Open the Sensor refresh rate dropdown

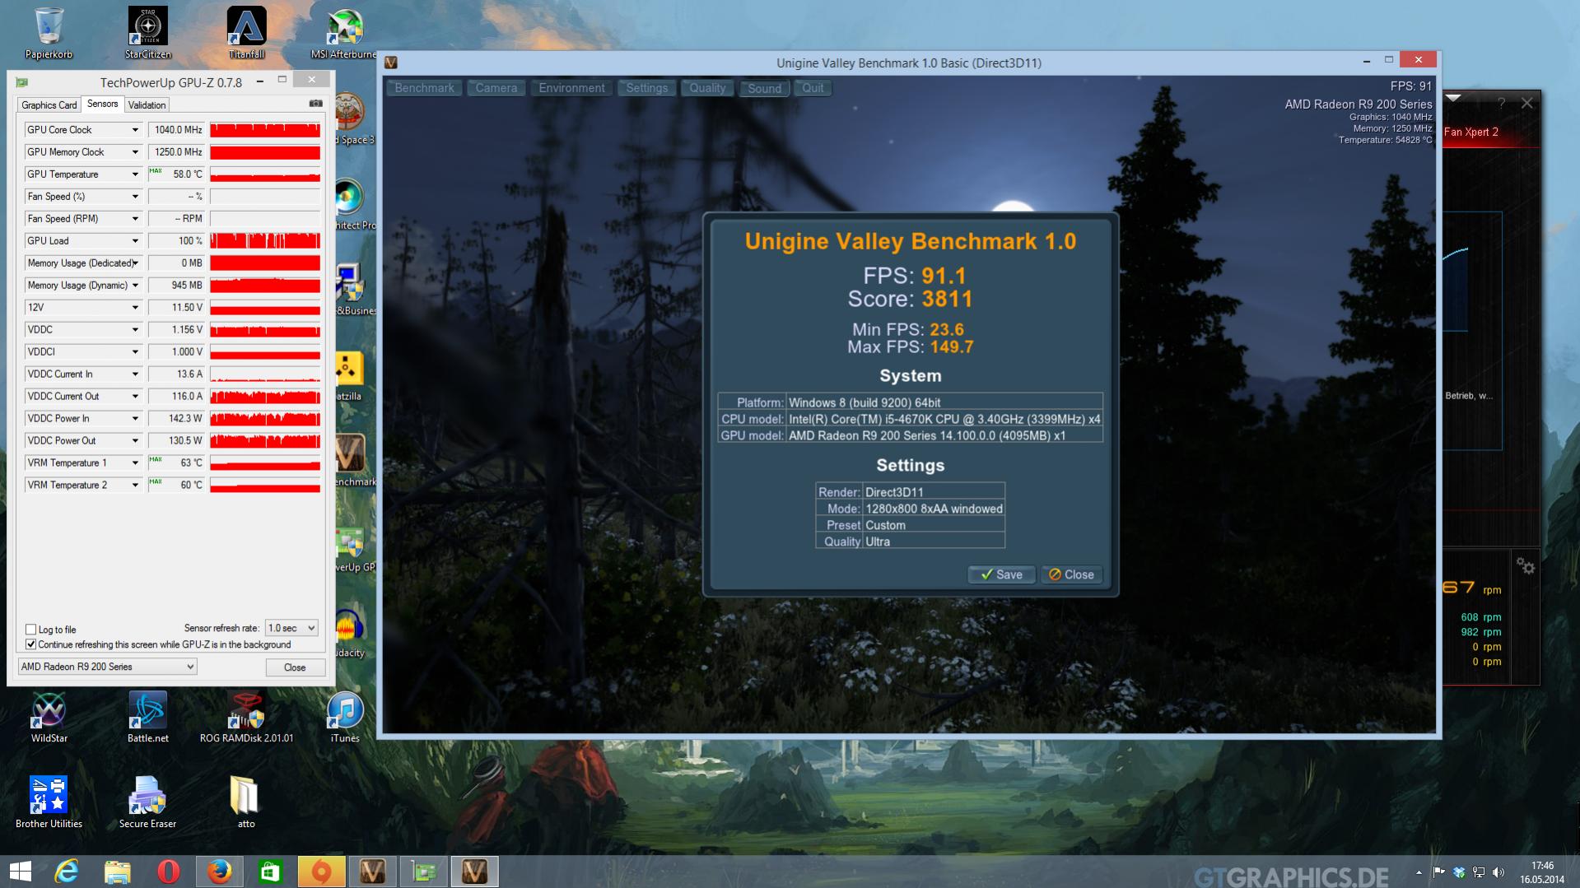(x=291, y=628)
